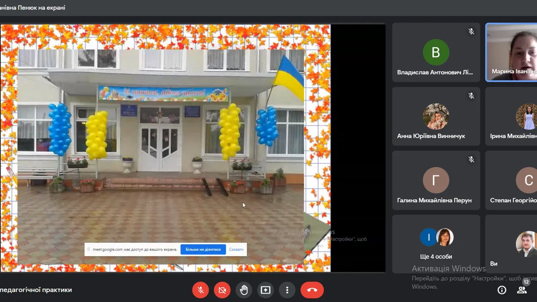Click muted mic icon on Галина Перун's tile
This screenshot has height=302, width=537.
pyautogui.click(x=471, y=159)
